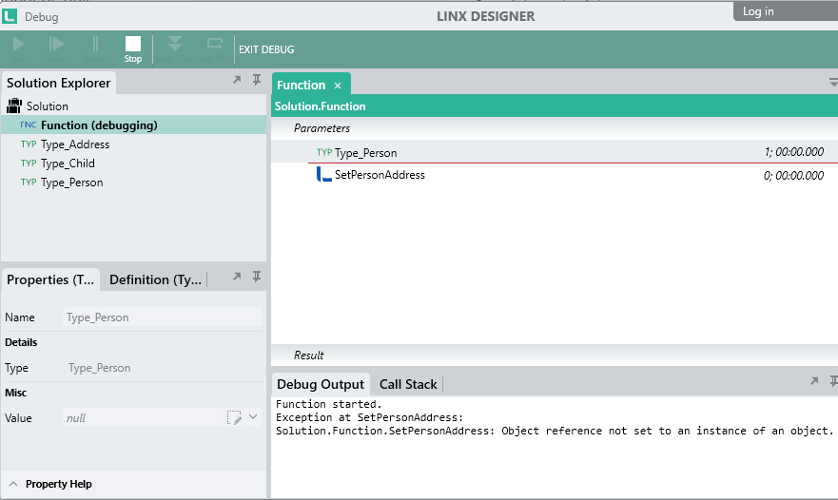This screenshot has height=500, width=838.
Task: Click the timing value 1; 00:00.000
Action: pos(793,152)
